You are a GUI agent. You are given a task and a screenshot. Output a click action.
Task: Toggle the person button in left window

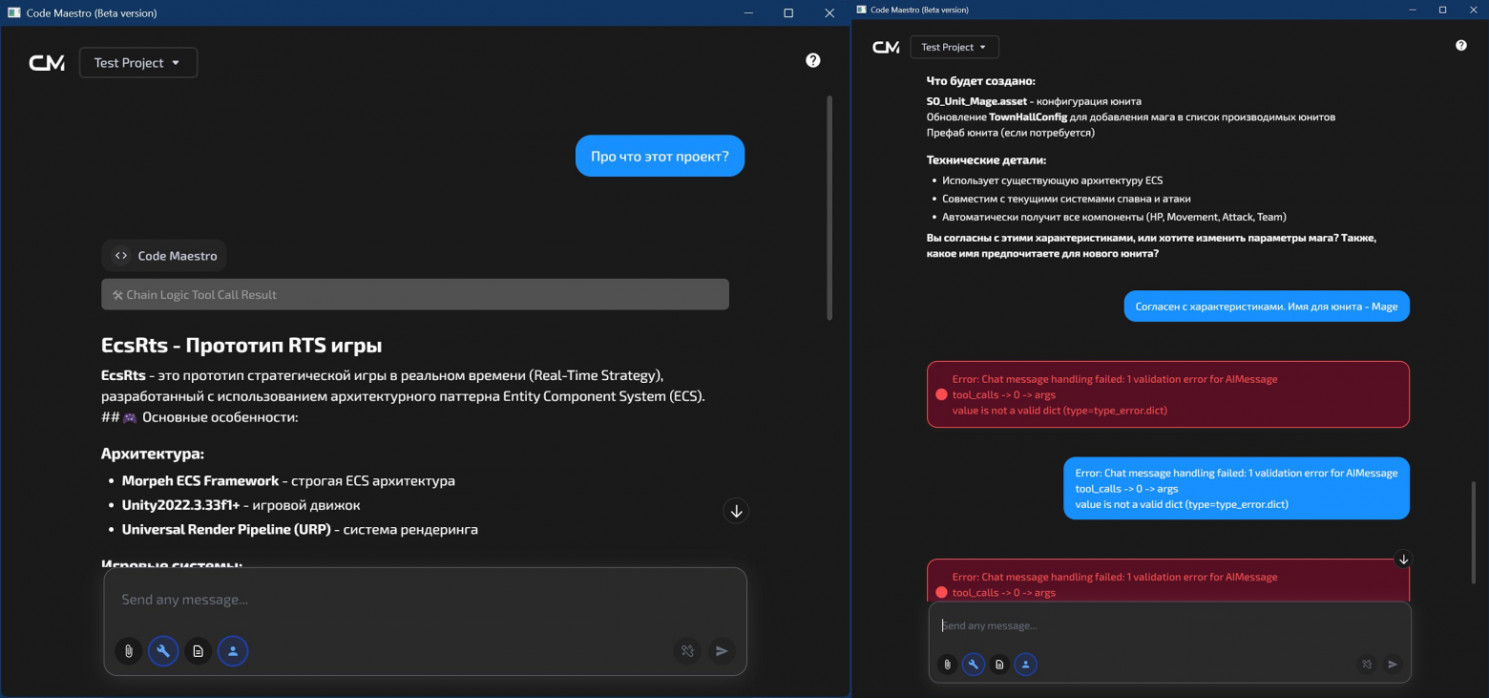233,651
